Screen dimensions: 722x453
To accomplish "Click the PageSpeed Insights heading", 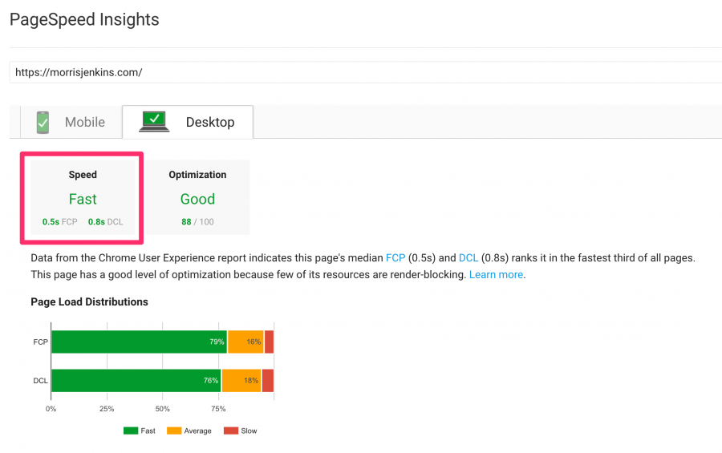I will [x=84, y=20].
